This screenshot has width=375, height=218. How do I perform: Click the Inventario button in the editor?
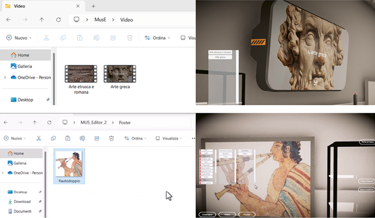(x=207, y=214)
